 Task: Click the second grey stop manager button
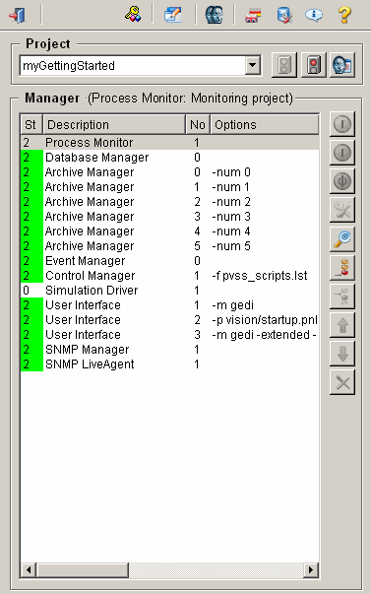tap(342, 153)
